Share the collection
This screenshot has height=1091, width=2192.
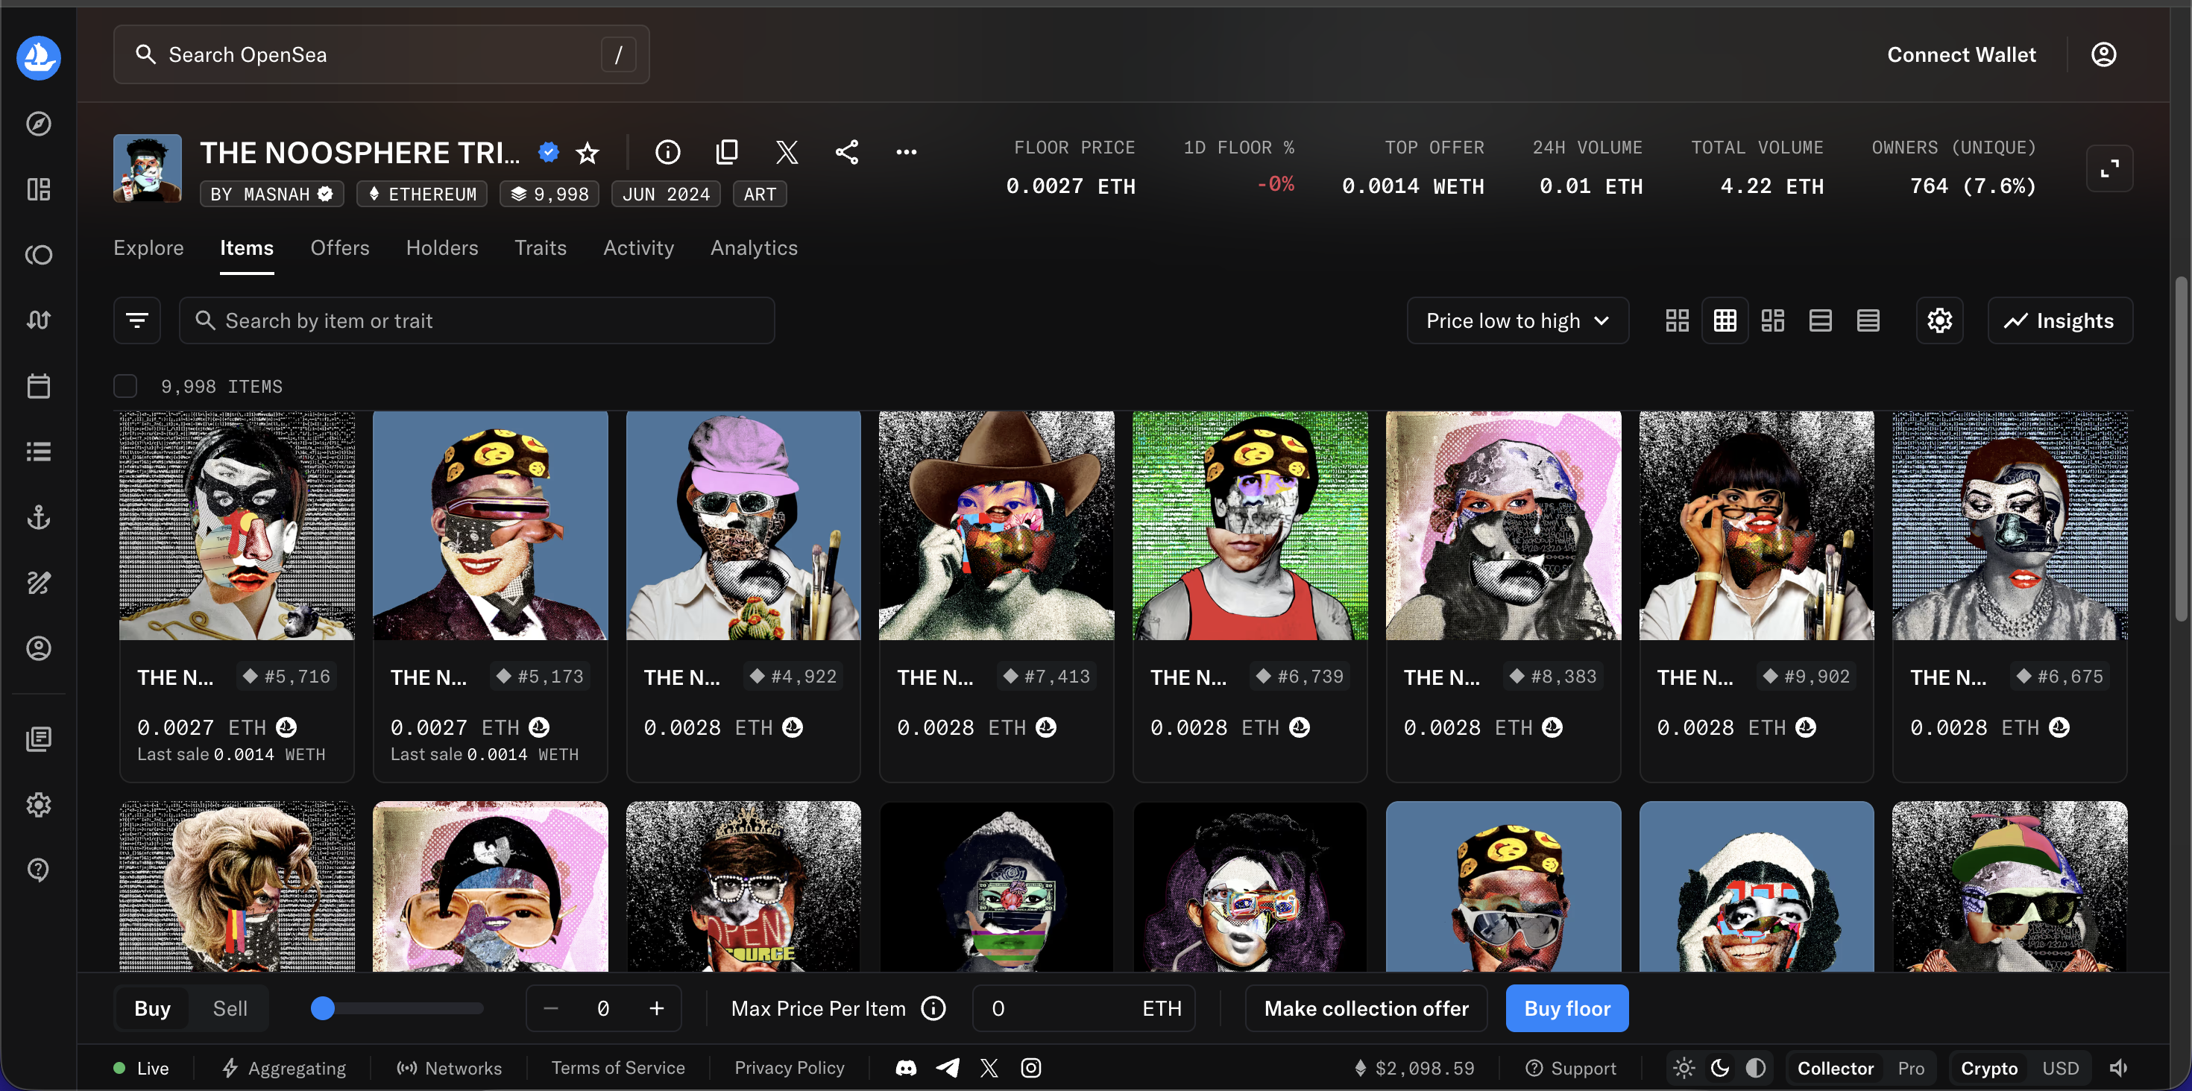tap(847, 152)
